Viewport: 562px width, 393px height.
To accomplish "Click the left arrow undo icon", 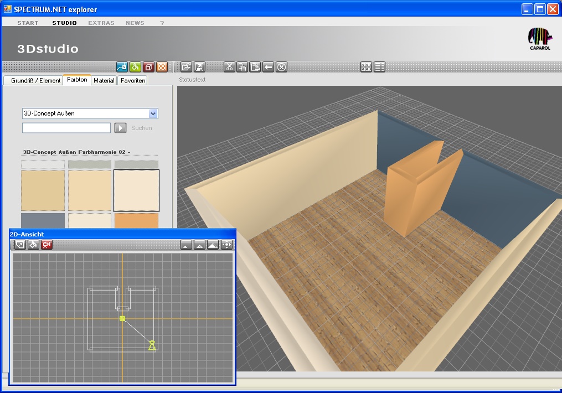I will pyautogui.click(x=269, y=67).
